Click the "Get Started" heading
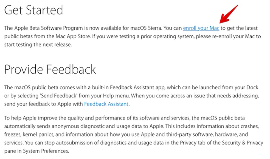This screenshot has width=270, height=159. click(x=33, y=10)
